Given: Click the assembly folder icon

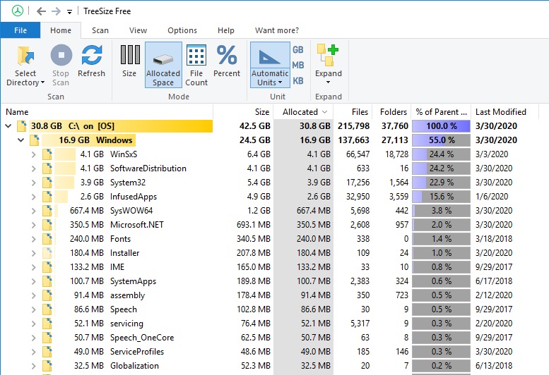Looking at the screenshot, I should tap(47, 295).
